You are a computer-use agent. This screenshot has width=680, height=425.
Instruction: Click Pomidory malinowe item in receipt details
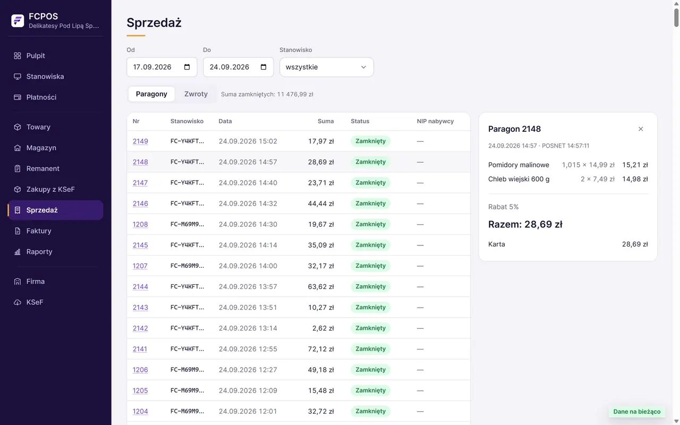518,165
